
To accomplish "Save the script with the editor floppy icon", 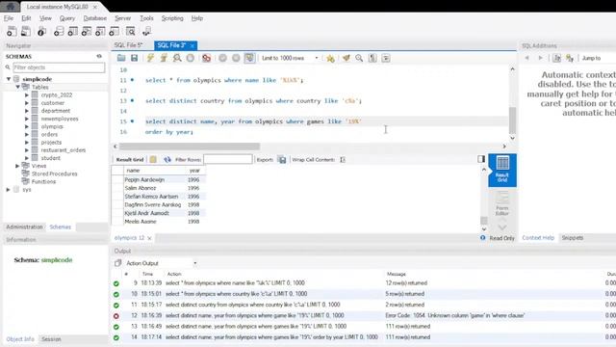I will pos(135,58).
